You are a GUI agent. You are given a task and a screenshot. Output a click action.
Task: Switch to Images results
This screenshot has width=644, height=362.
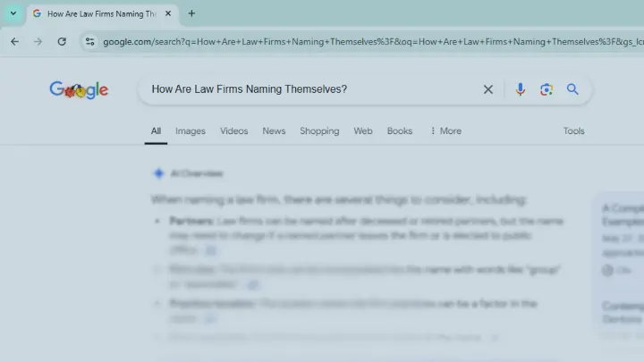pos(191,130)
